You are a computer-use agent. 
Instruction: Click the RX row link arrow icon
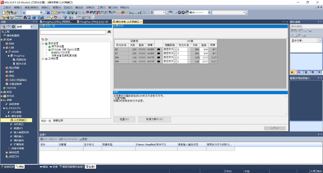point(159,49)
